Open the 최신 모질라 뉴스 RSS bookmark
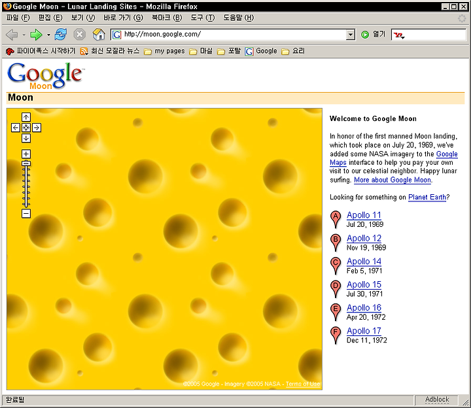Viewport: 471px width, 408px height. point(110,51)
